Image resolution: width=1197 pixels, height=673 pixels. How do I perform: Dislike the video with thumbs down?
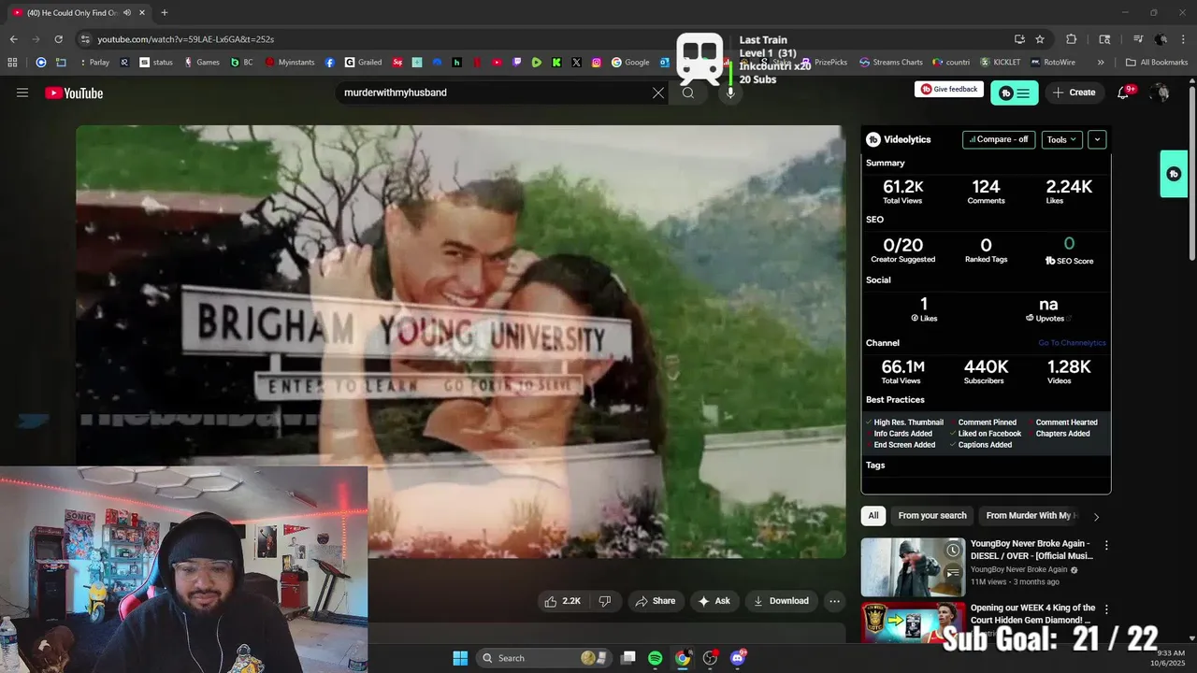pyautogui.click(x=605, y=601)
